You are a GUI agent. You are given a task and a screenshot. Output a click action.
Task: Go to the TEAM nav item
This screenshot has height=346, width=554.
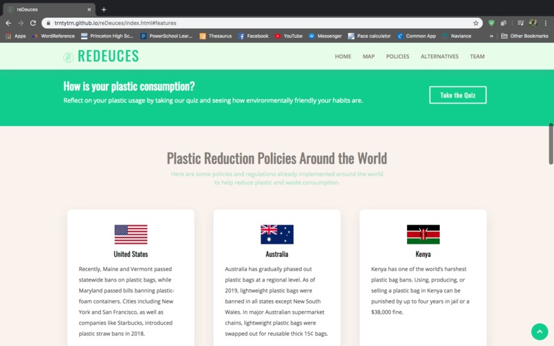point(477,56)
